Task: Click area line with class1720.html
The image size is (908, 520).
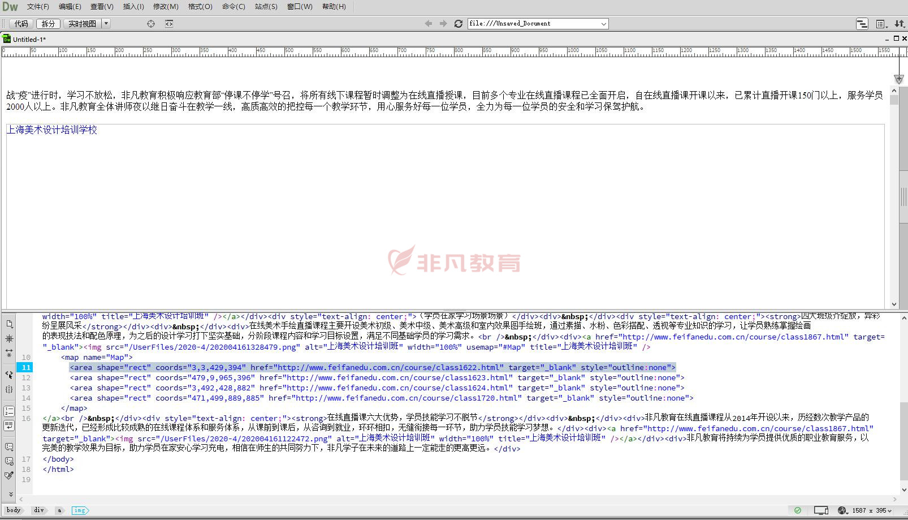Action: coord(382,398)
